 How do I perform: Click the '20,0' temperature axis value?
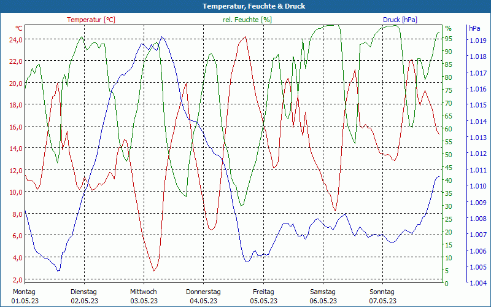pos(16,84)
